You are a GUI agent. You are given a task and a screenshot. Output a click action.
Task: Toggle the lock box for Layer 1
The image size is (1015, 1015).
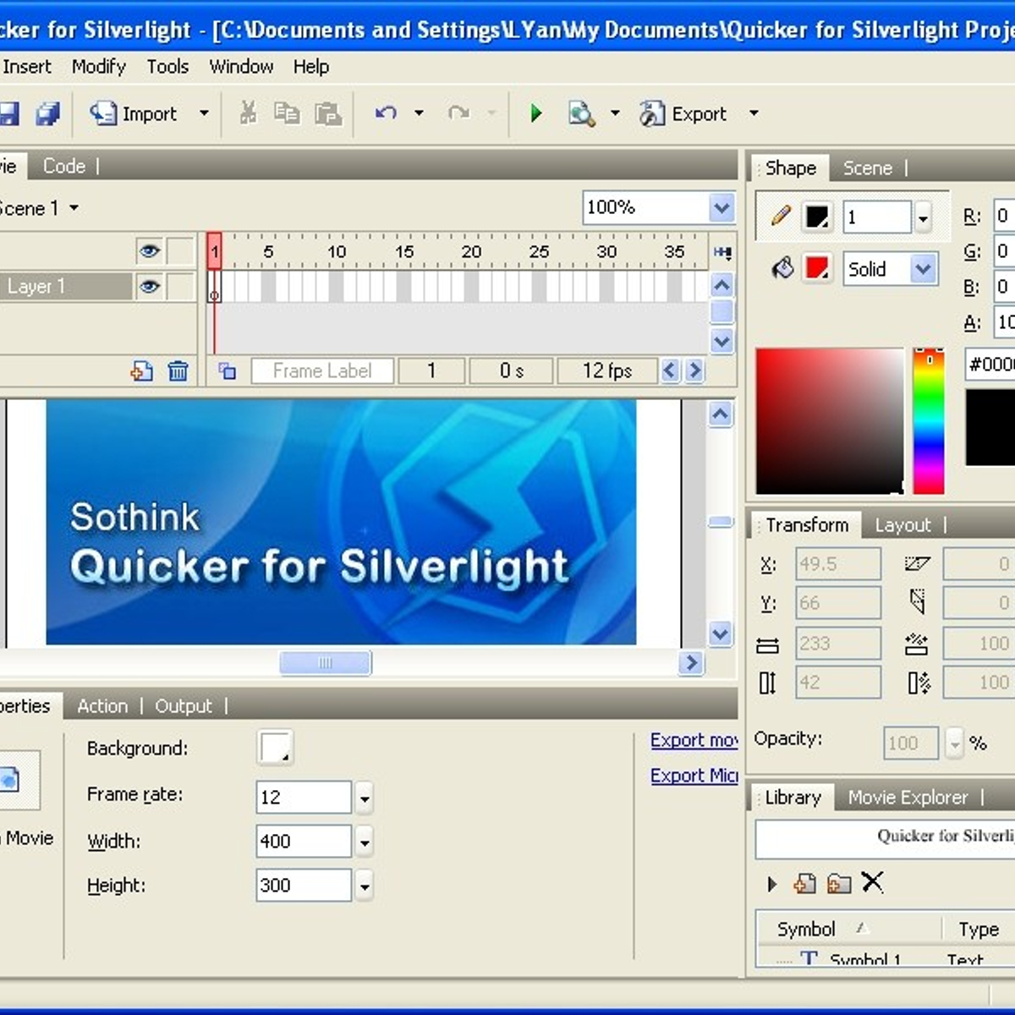tap(180, 287)
